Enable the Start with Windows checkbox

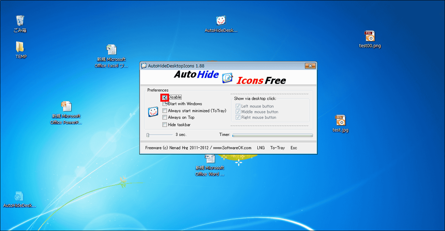click(165, 104)
